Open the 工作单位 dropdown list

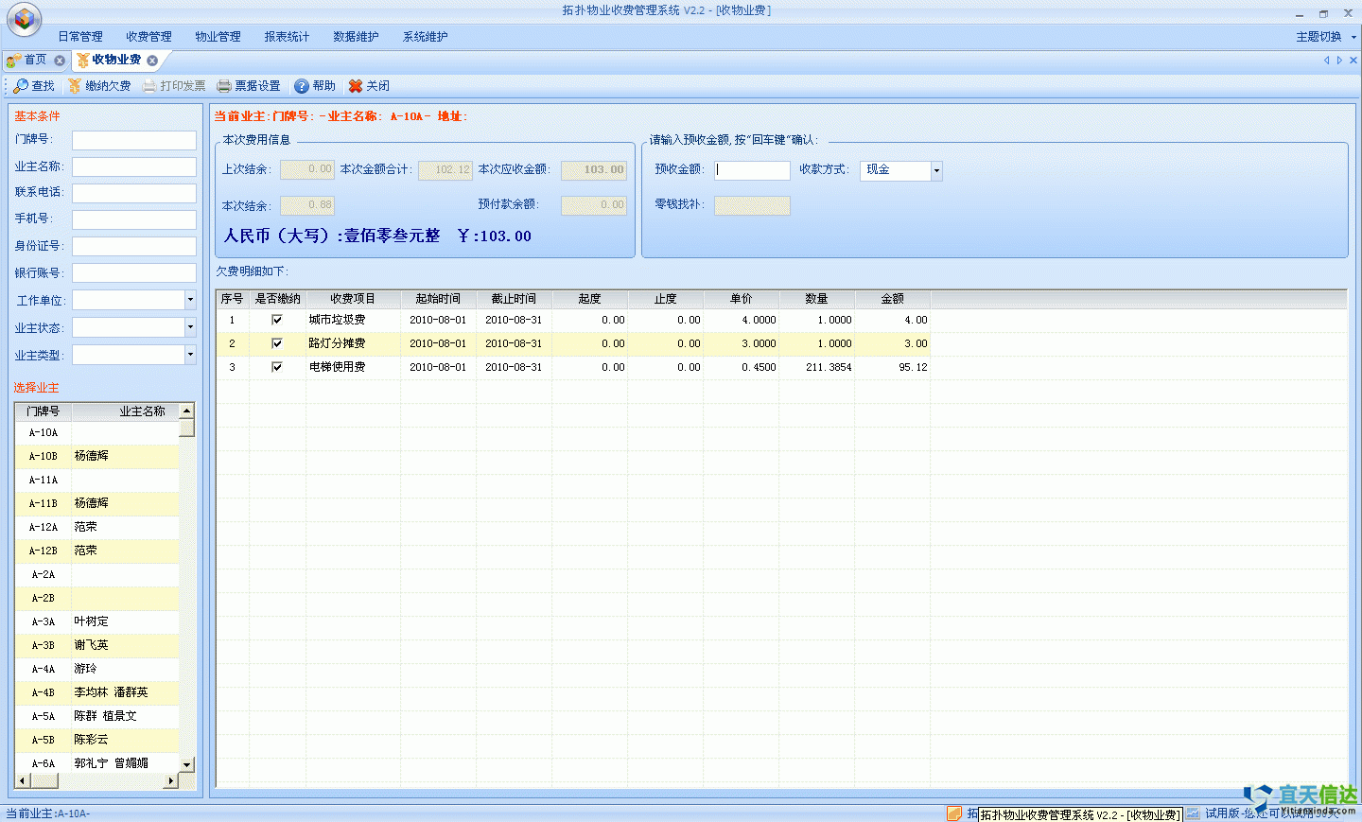(190, 300)
